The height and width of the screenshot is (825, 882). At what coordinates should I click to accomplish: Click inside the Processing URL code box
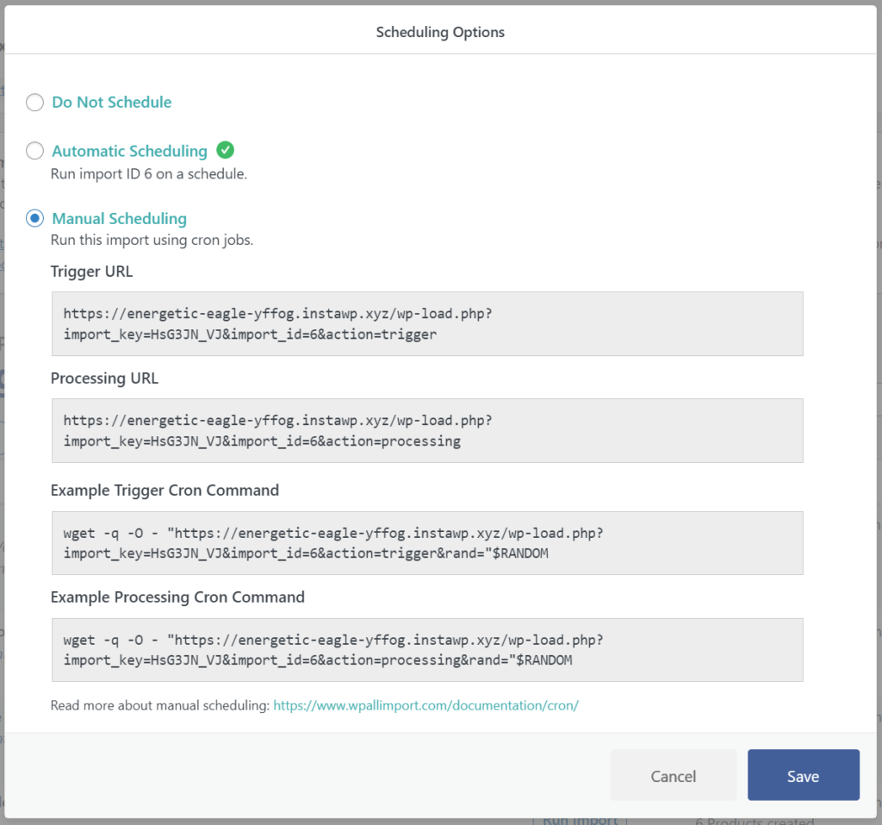427,431
